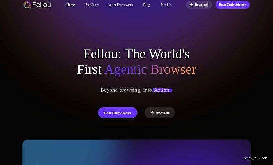Click the download arrow icon in the header
Viewport: 273px width, 165px height.
click(192, 5)
